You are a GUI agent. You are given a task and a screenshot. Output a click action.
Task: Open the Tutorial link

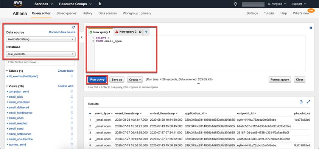[269, 13]
